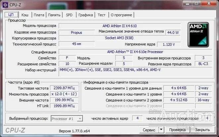Image resolution: width=219 pixels, height=137 pixels.
Task: Click the 16-way associativity value
Action: coord(203,100)
